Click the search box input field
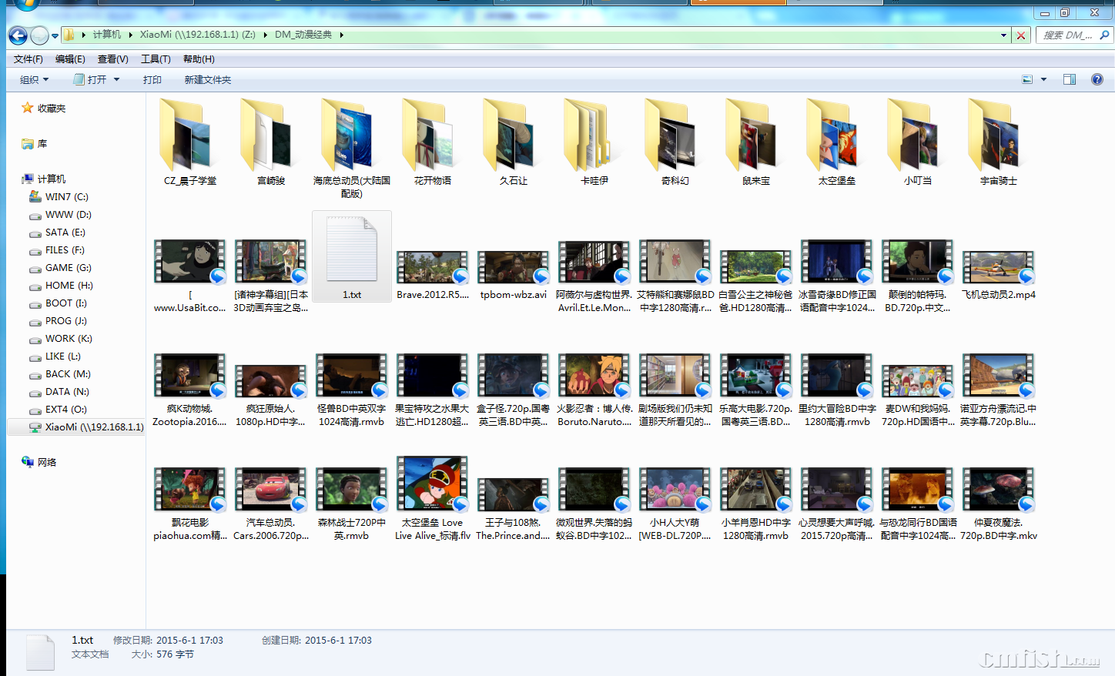 [x=1066, y=35]
